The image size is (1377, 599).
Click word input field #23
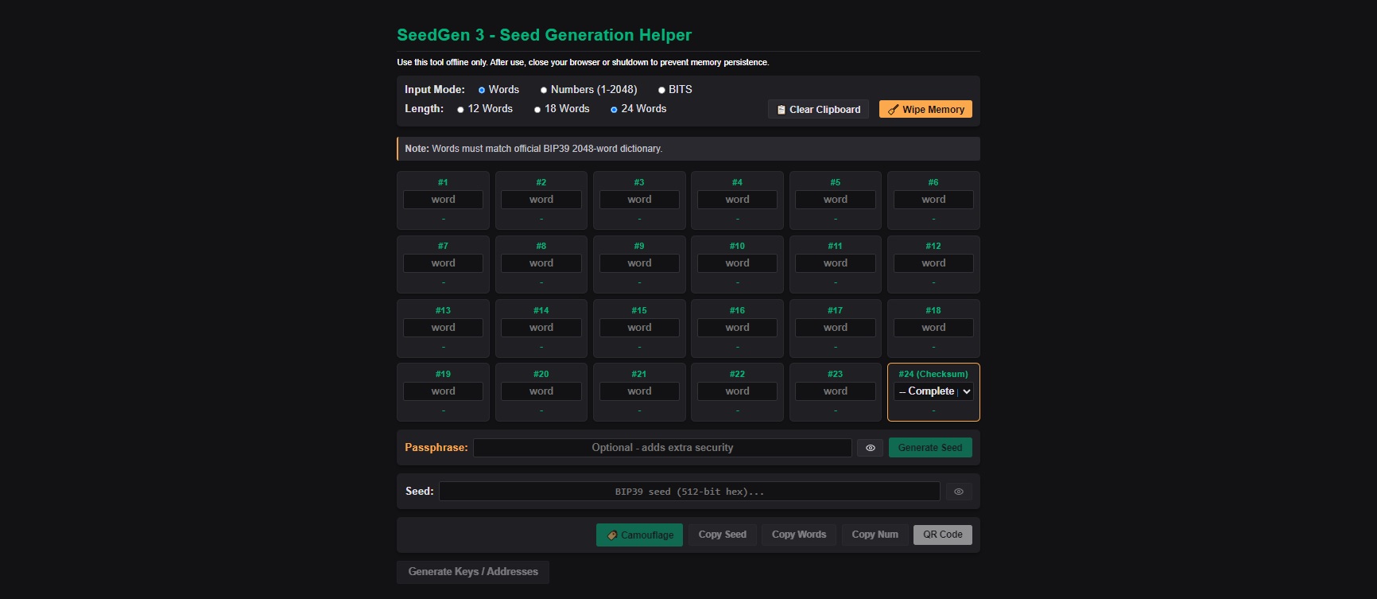point(836,391)
